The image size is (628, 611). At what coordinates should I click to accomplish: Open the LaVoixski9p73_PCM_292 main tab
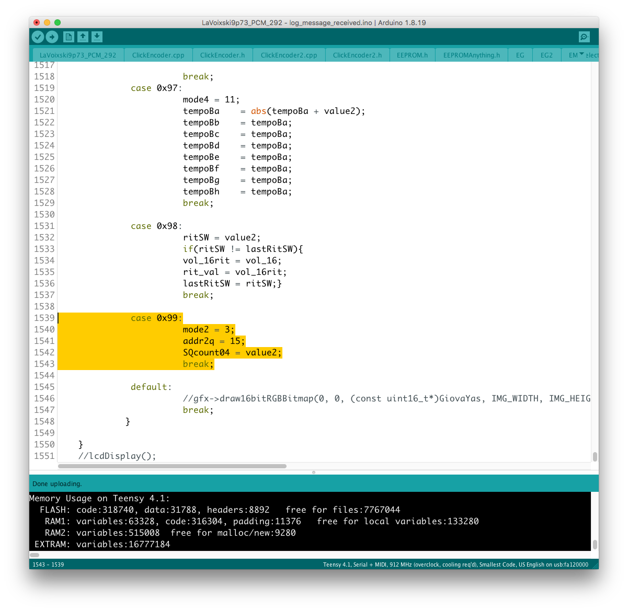click(78, 55)
